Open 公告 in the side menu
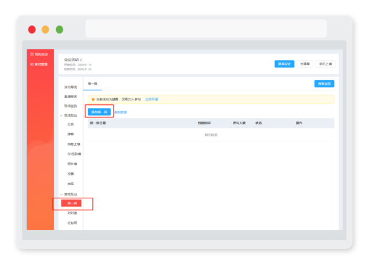Screen dimensions: 373x258 click(71, 124)
